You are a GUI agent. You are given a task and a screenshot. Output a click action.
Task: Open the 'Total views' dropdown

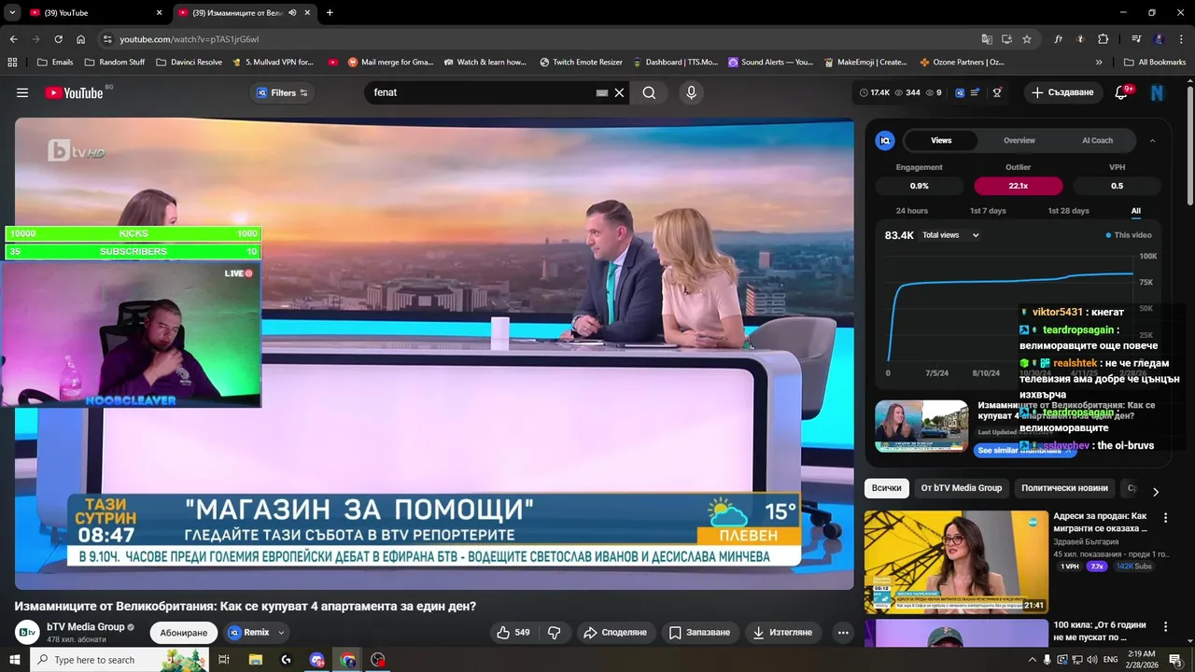click(950, 235)
